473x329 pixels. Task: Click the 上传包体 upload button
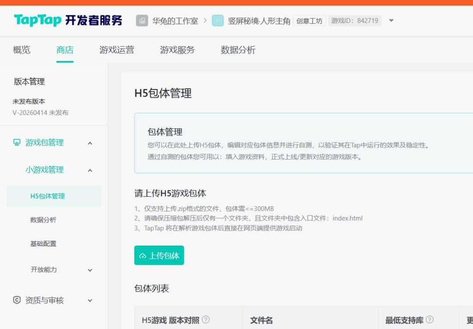[x=159, y=255]
